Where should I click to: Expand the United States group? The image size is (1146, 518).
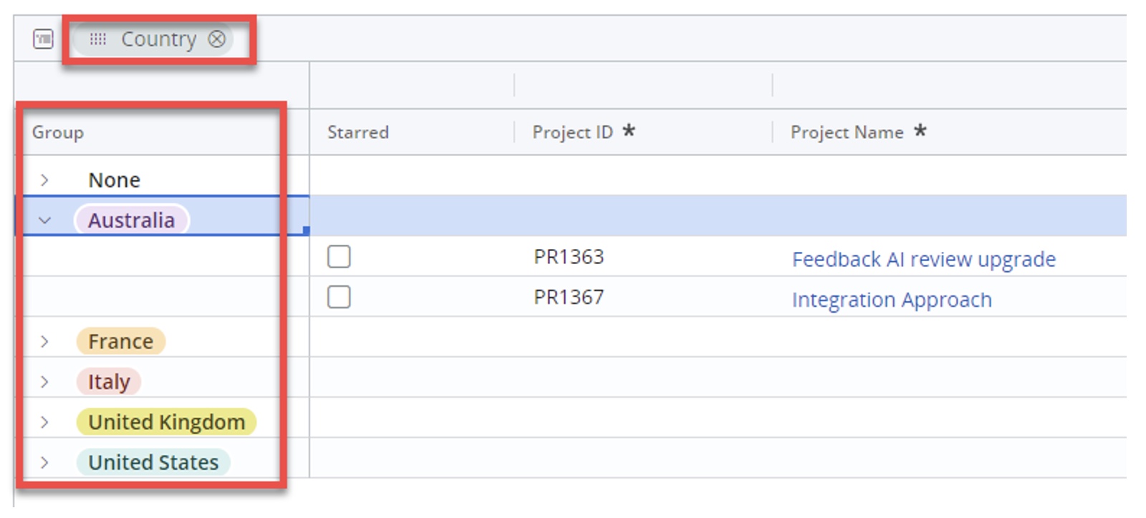[44, 462]
